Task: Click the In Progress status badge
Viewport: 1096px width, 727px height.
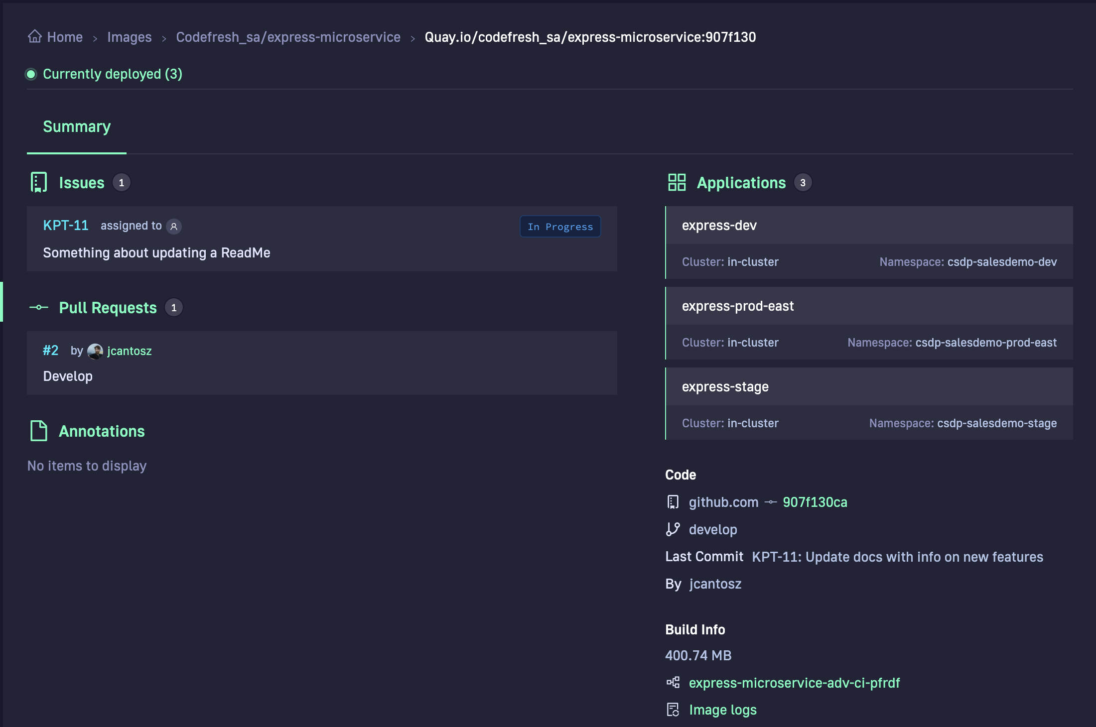Action: point(560,227)
